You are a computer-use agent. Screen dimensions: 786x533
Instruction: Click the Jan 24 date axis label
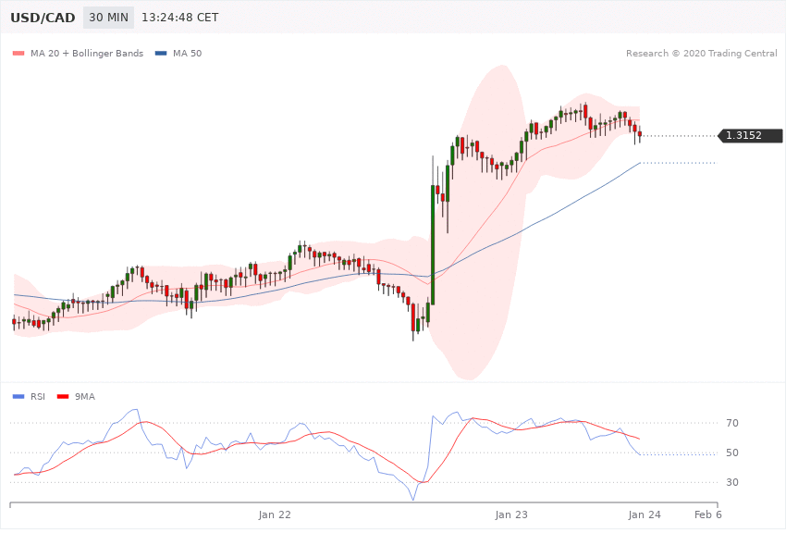click(645, 514)
